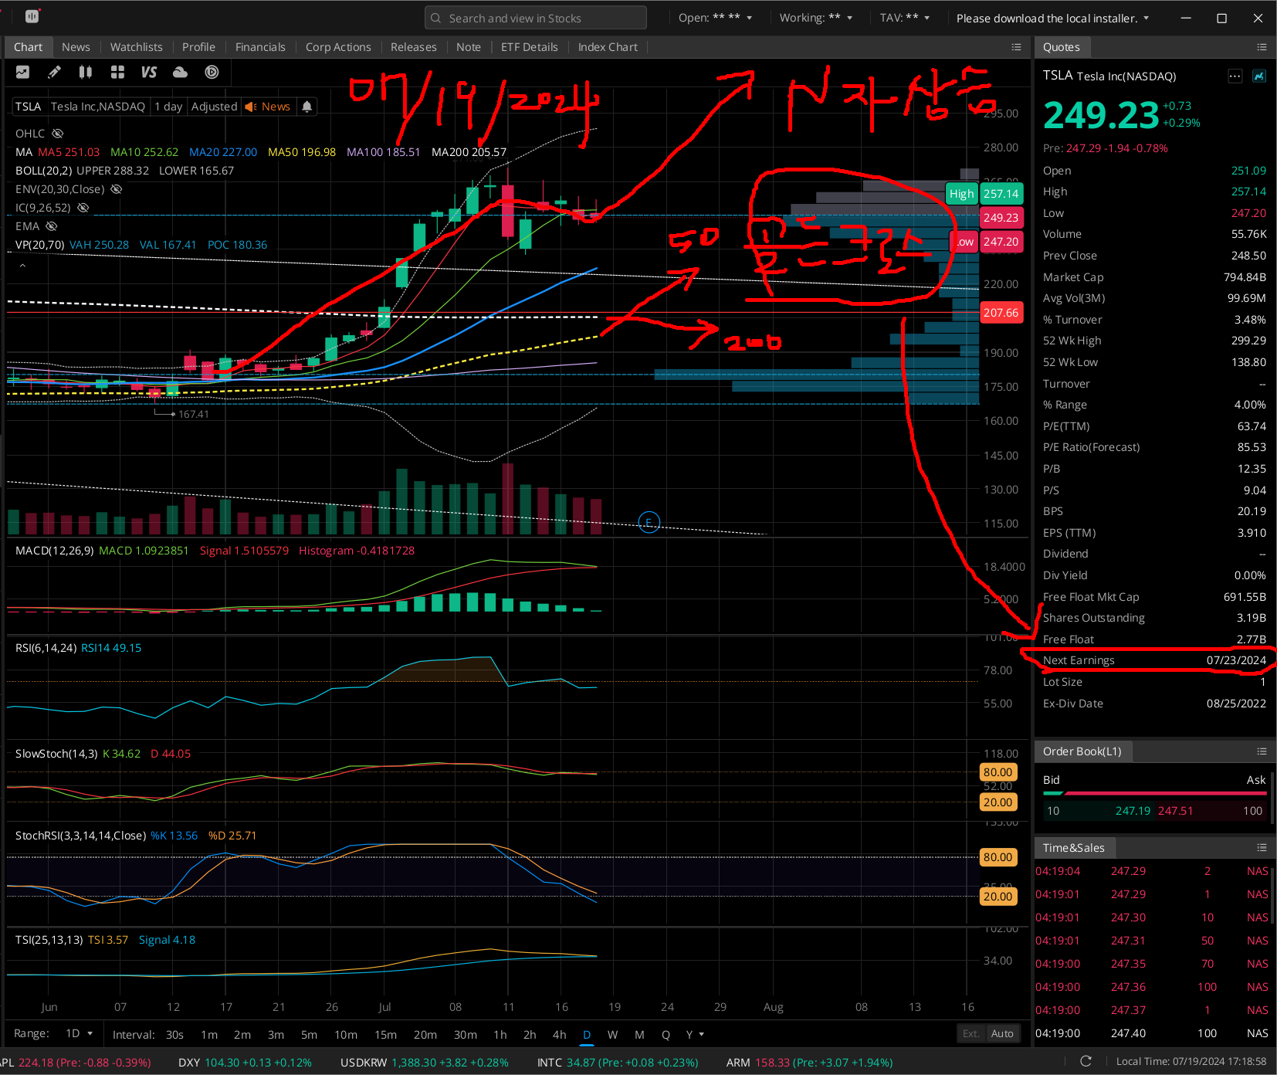Open the Corp Actions tab
This screenshot has width=1277, height=1075.
click(x=338, y=47)
